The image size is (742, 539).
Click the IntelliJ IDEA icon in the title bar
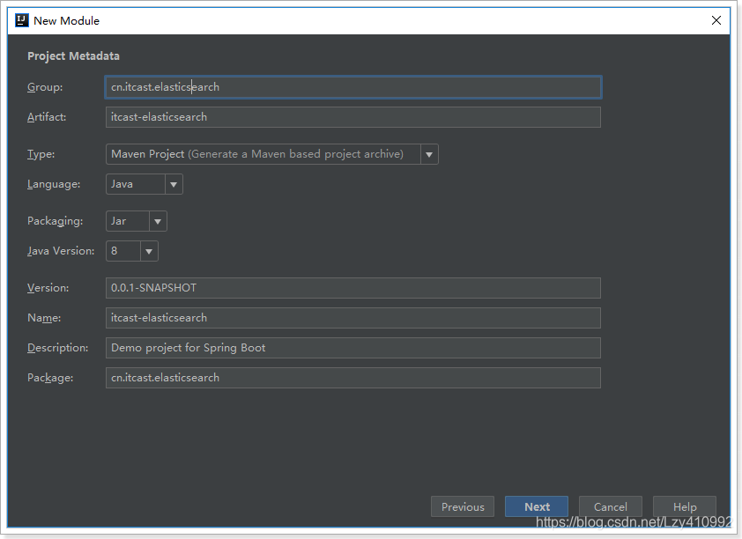coord(21,19)
